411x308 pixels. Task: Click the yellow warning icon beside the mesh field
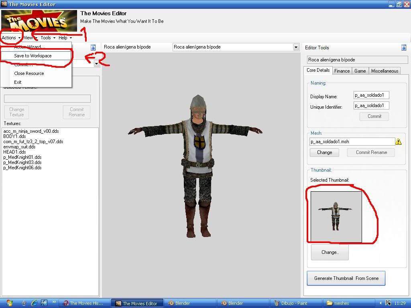pos(399,142)
